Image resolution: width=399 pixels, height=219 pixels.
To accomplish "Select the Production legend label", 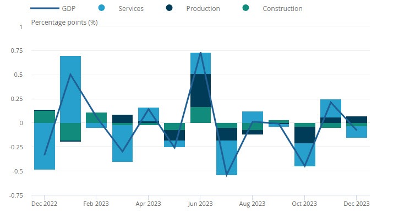I will [203, 9].
